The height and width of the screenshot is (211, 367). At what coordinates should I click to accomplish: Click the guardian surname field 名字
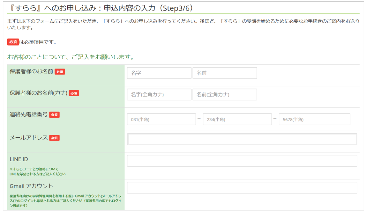(x=159, y=73)
